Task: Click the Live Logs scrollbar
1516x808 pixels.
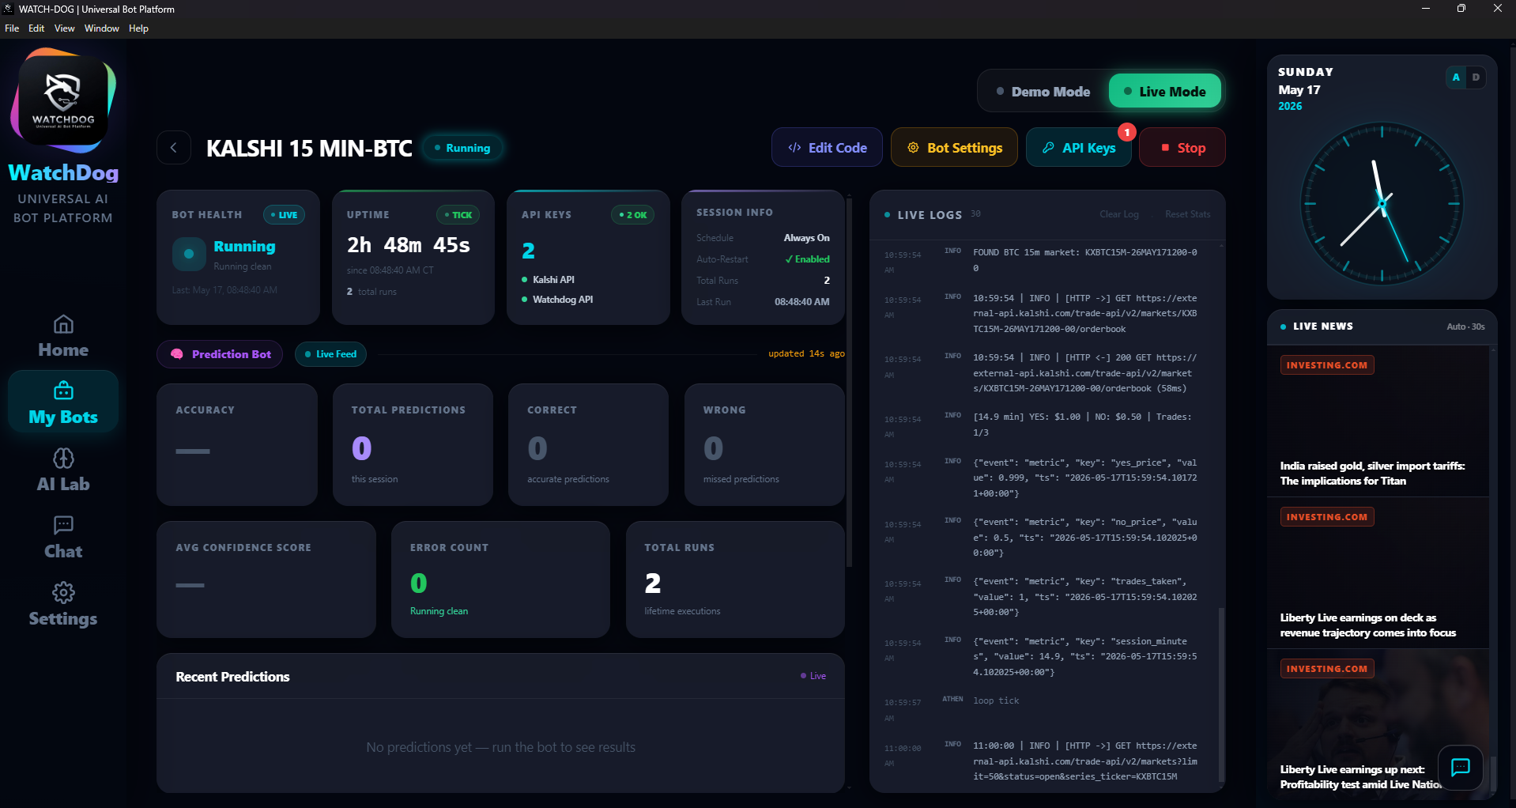Action: [1221, 694]
